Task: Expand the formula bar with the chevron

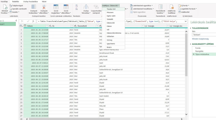Action: tap(185, 21)
